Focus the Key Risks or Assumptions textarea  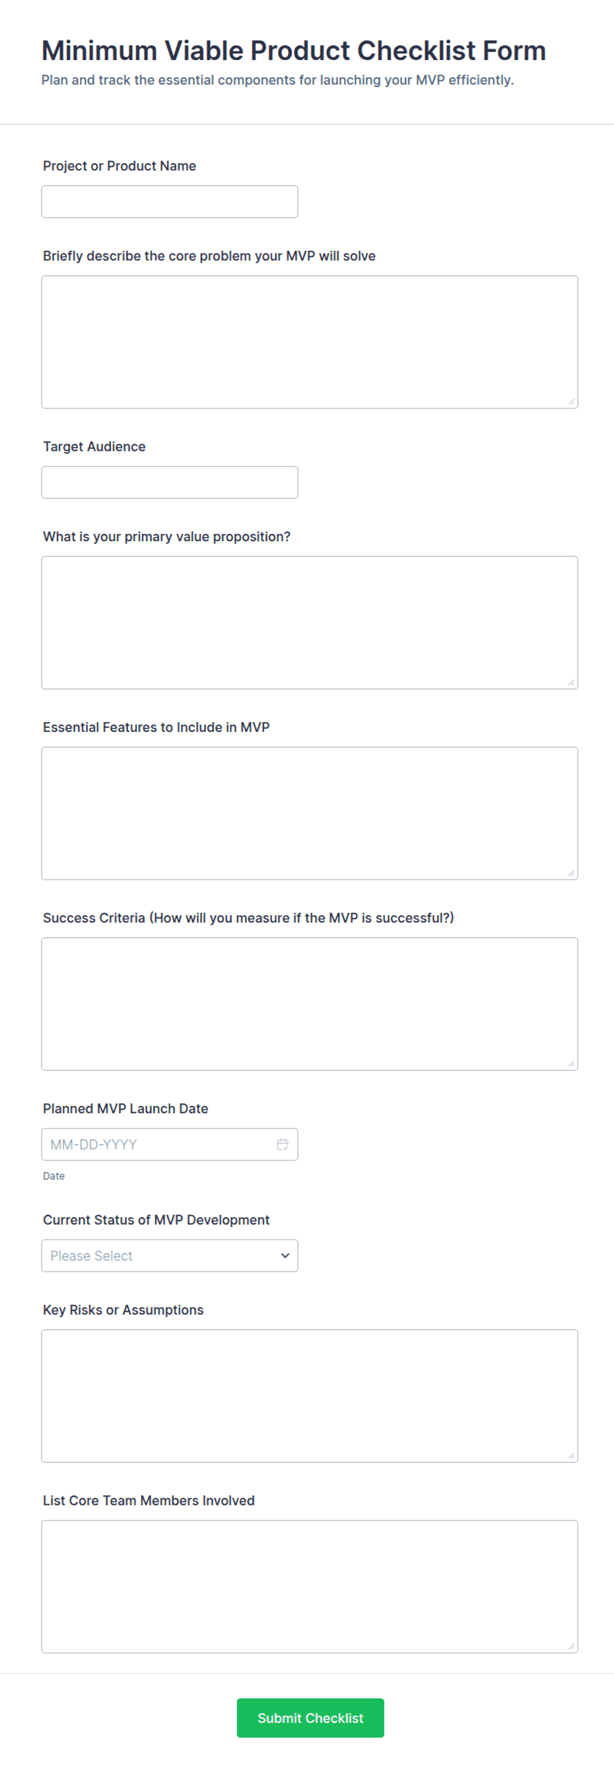pyautogui.click(x=310, y=1396)
